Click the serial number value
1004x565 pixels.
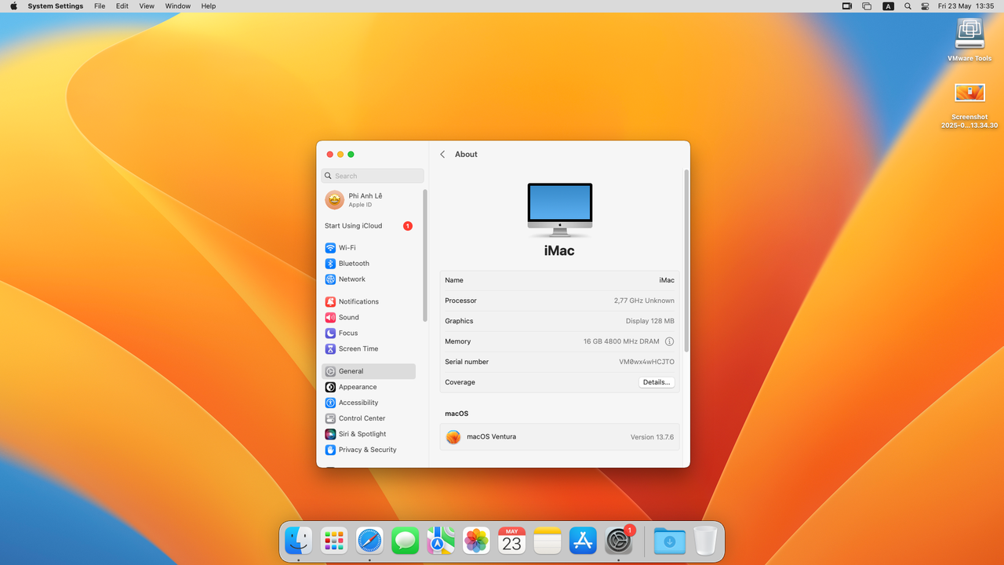point(646,362)
